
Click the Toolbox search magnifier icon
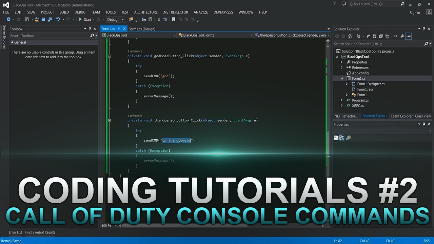click(x=92, y=36)
